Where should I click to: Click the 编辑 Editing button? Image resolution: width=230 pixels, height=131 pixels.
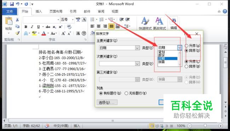click(174, 23)
